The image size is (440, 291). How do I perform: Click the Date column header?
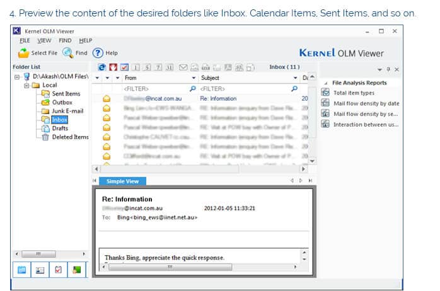click(x=304, y=78)
